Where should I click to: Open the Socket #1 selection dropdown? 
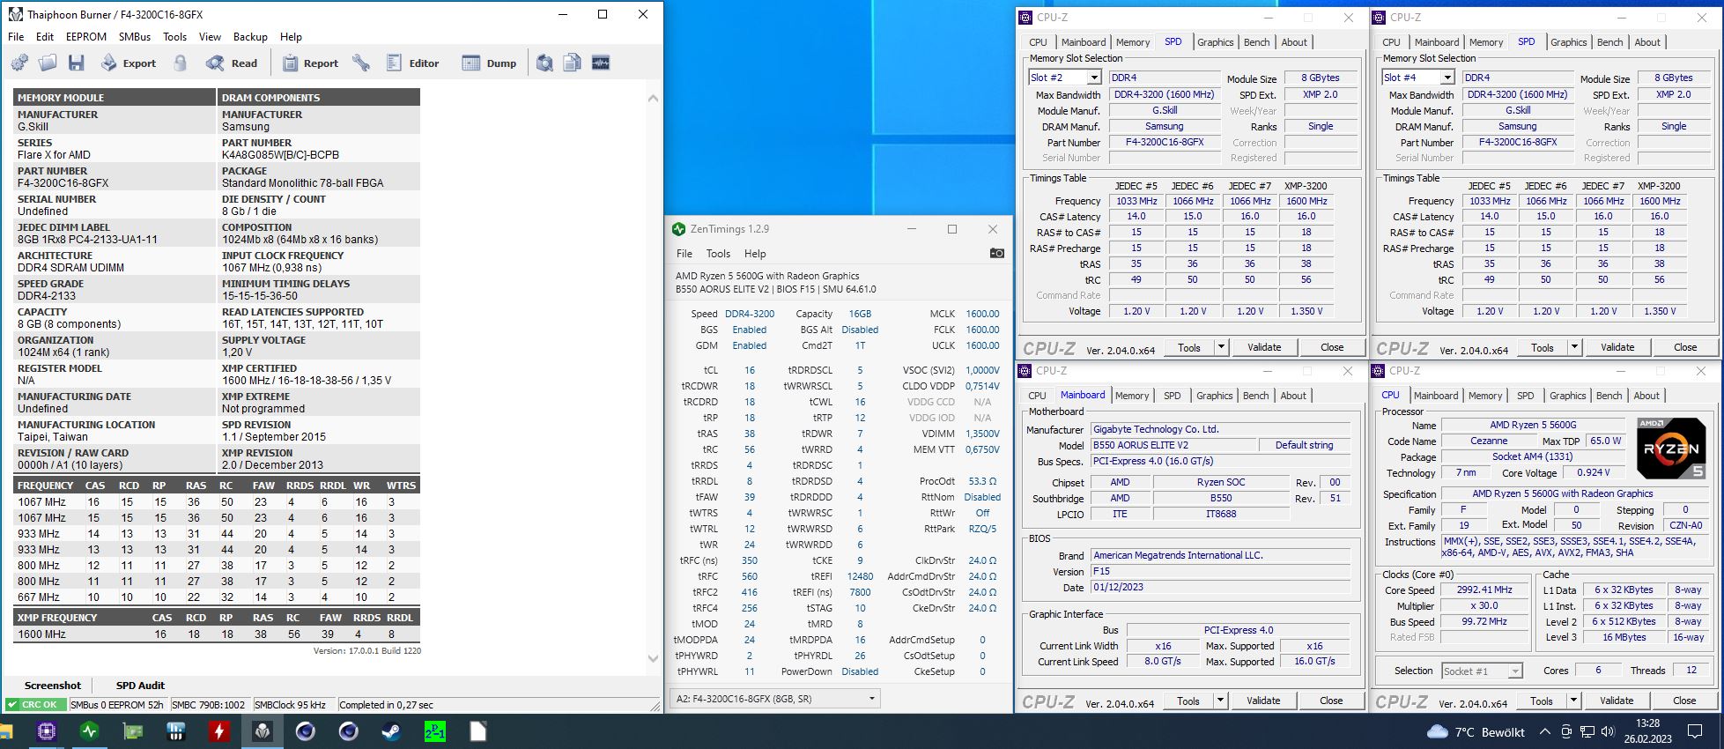tap(1482, 671)
